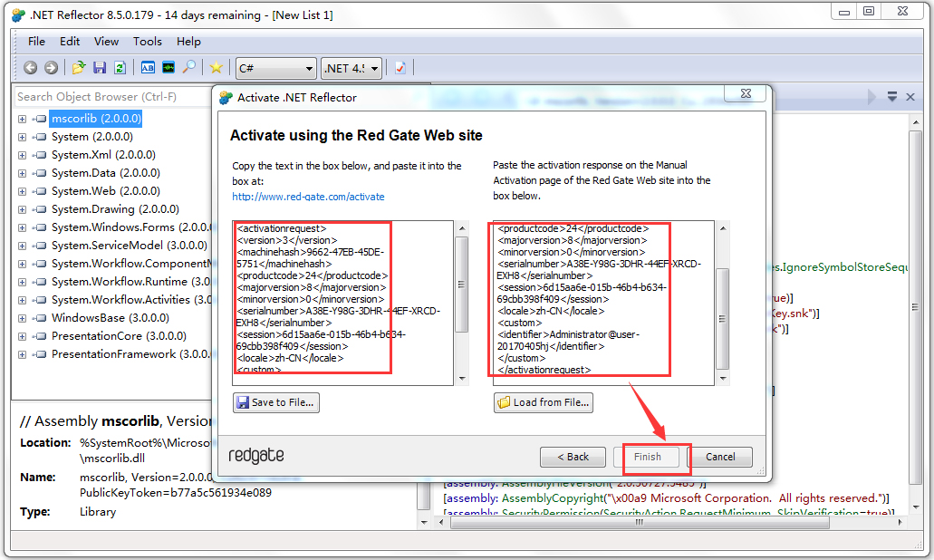This screenshot has width=934, height=560.
Task: Expand the System.Windows.Forms tree node
Action: tap(21, 227)
